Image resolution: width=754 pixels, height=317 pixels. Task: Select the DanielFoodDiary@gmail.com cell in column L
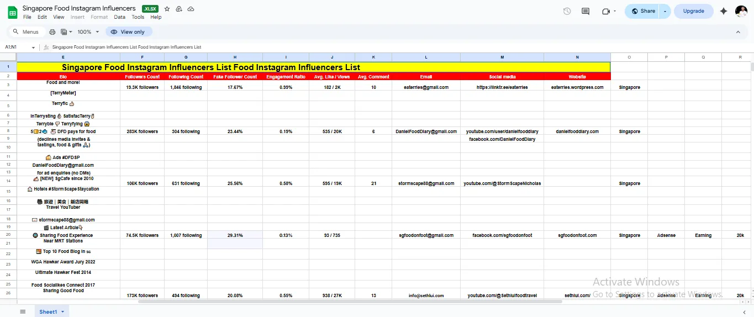[426, 131]
